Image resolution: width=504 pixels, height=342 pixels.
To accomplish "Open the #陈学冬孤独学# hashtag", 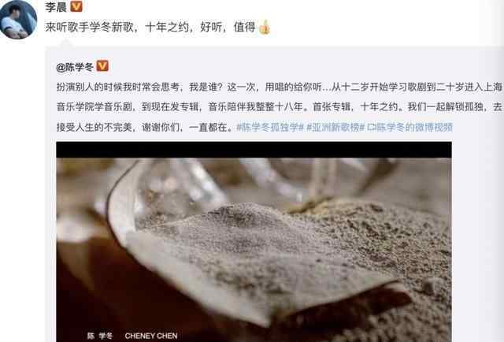I will [x=270, y=128].
